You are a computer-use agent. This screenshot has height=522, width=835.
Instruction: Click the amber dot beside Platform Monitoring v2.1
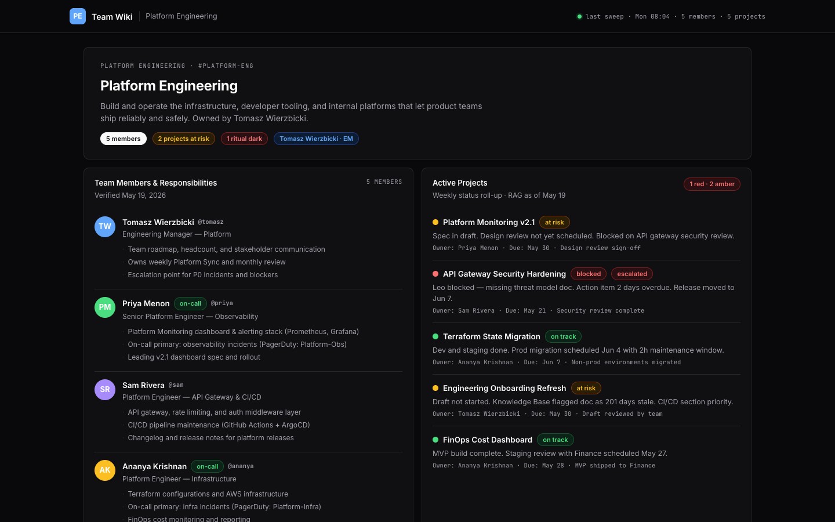pyautogui.click(x=435, y=222)
